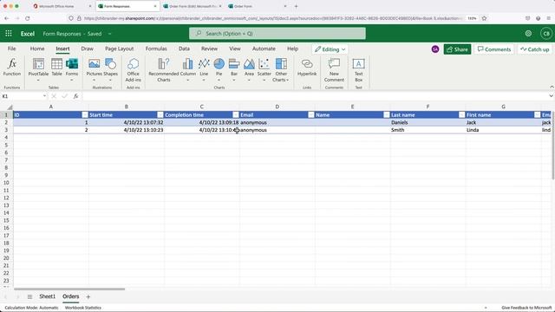Image resolution: width=555 pixels, height=312 pixels.
Task: Insert a PivotTable
Action: pos(38,69)
